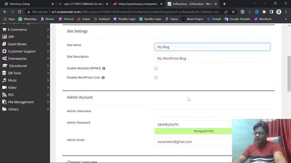Click the Guest Books icon
The width and height of the screenshot is (291, 163).
[4, 44]
